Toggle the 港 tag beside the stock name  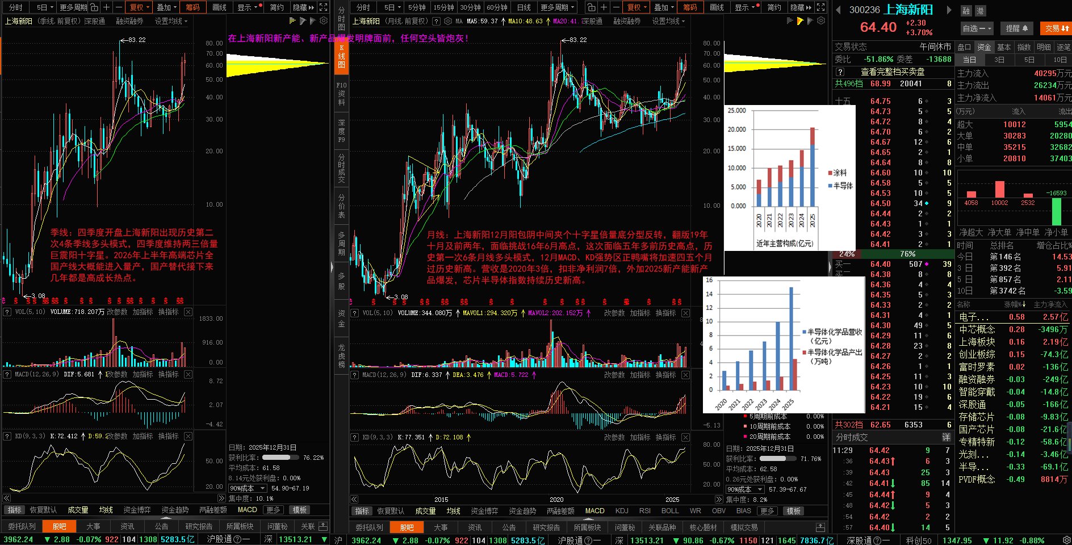click(980, 11)
